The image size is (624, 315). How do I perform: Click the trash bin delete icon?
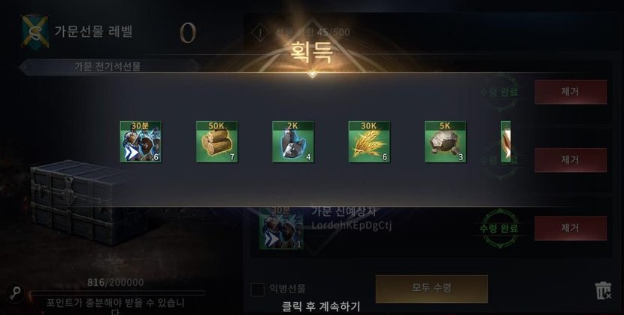click(x=603, y=290)
